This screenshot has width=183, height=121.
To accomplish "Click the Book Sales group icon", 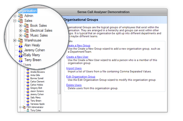I will point(27,25).
